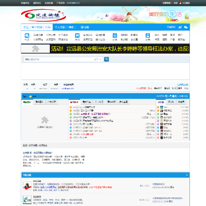Viewport: 206px width, 206px height.
Task: Open the blue featured article title below the panels
Action: pyautogui.click(x=38, y=153)
